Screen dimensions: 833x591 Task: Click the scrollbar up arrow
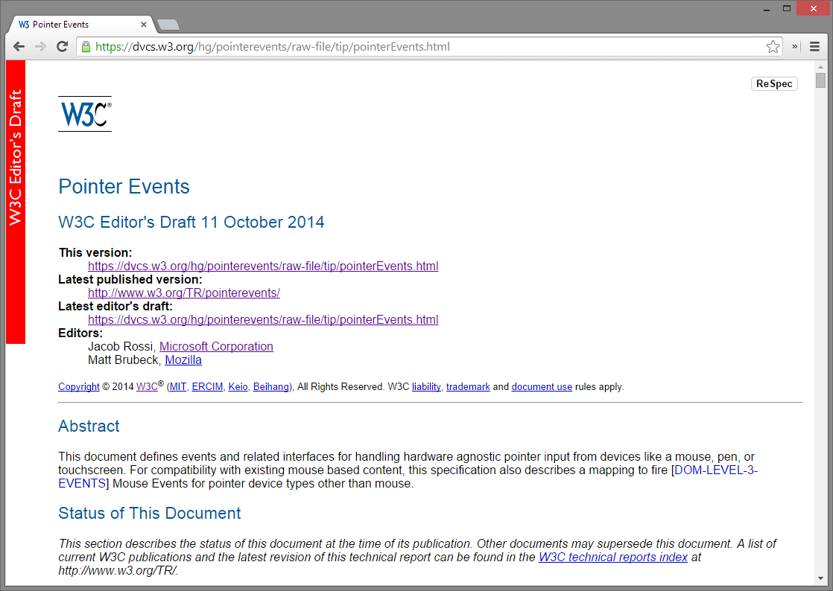click(x=821, y=66)
